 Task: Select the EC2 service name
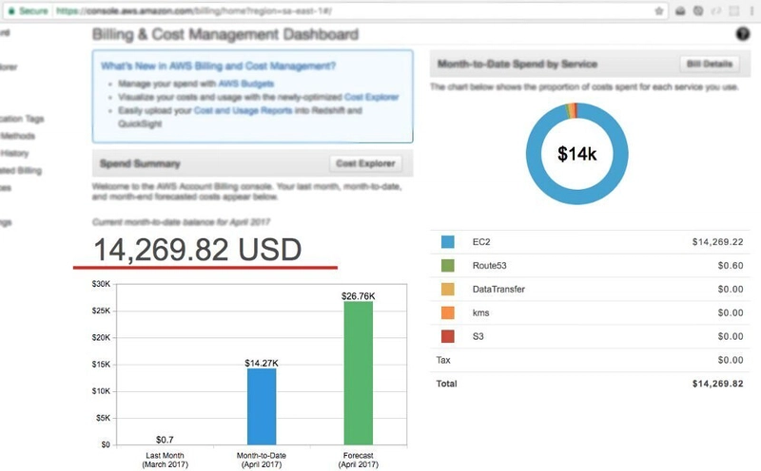481,242
